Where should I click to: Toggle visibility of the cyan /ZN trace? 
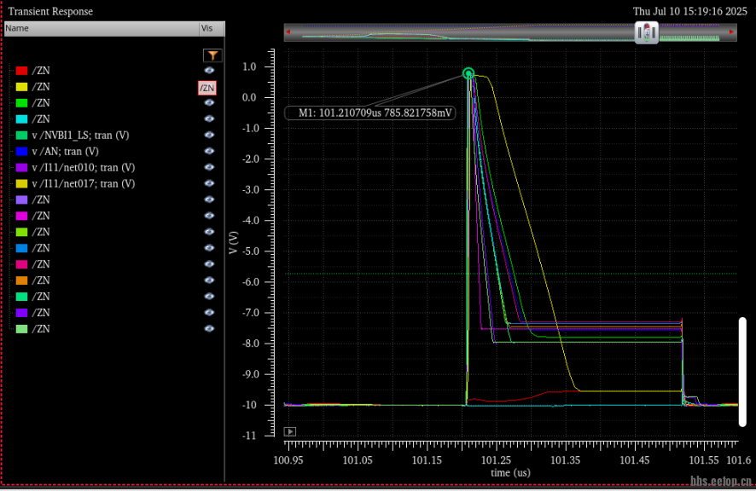point(209,118)
